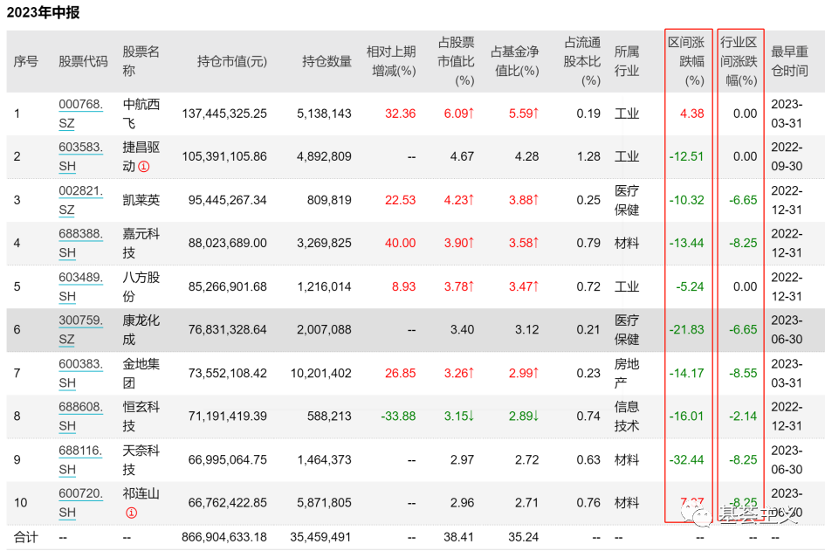Click the total quantity 35,459,491

click(321, 537)
